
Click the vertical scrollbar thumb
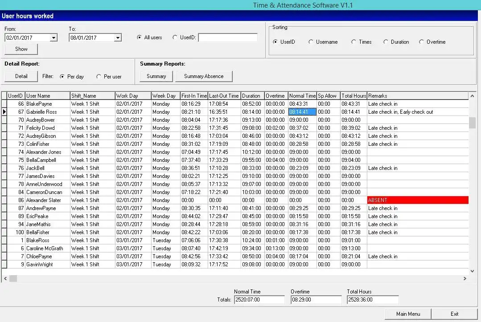point(472,123)
